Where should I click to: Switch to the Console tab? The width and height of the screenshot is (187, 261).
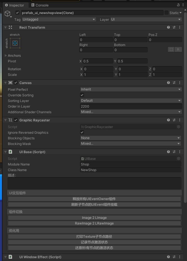[40, 5]
